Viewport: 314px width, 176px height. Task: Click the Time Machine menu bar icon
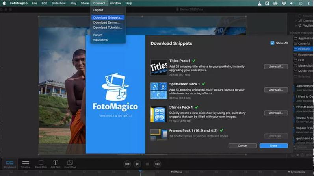point(300,3)
